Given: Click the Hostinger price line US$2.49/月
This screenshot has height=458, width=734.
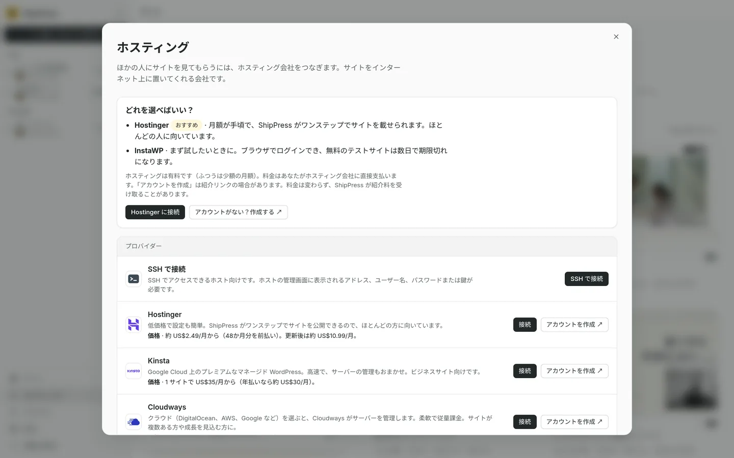Looking at the screenshot, I should [x=253, y=336].
